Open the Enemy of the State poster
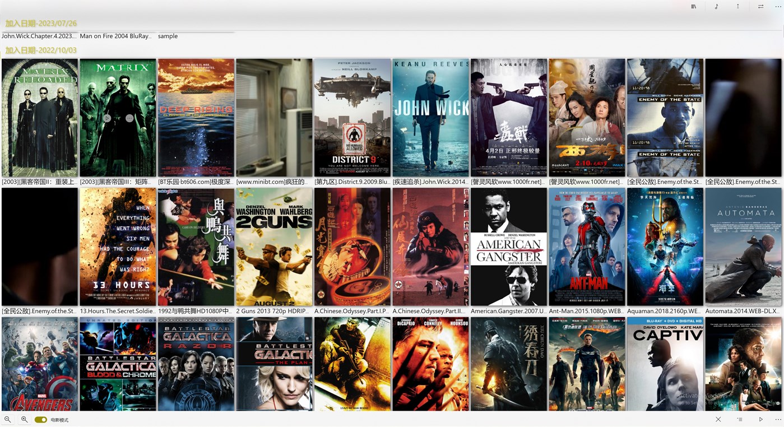The height and width of the screenshot is (427, 784). 665,118
